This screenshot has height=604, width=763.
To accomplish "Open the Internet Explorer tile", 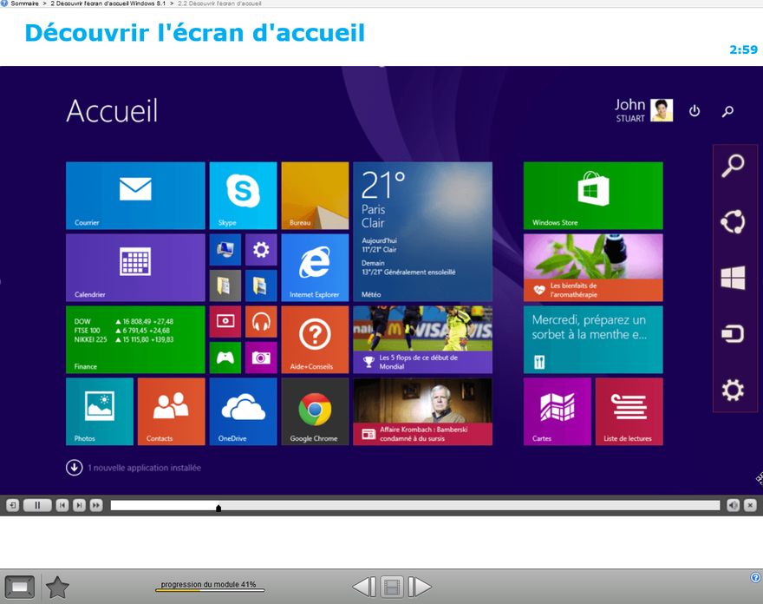I will (x=314, y=267).
